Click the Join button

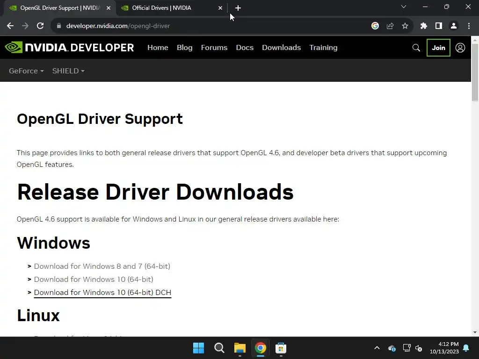coord(438,48)
